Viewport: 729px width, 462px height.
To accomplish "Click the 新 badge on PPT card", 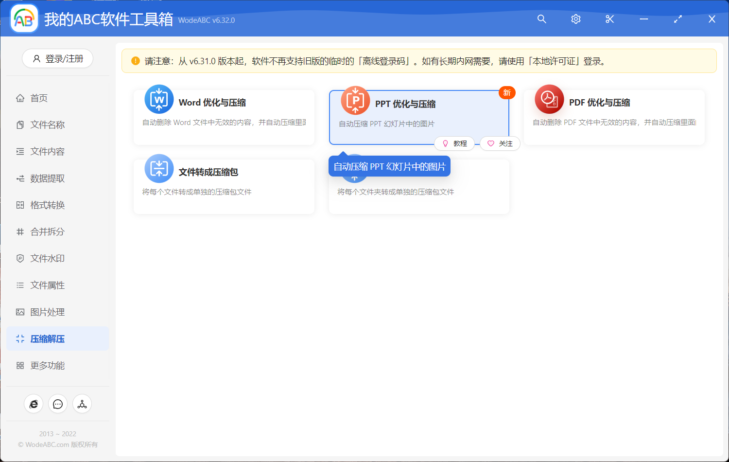I will (x=507, y=92).
